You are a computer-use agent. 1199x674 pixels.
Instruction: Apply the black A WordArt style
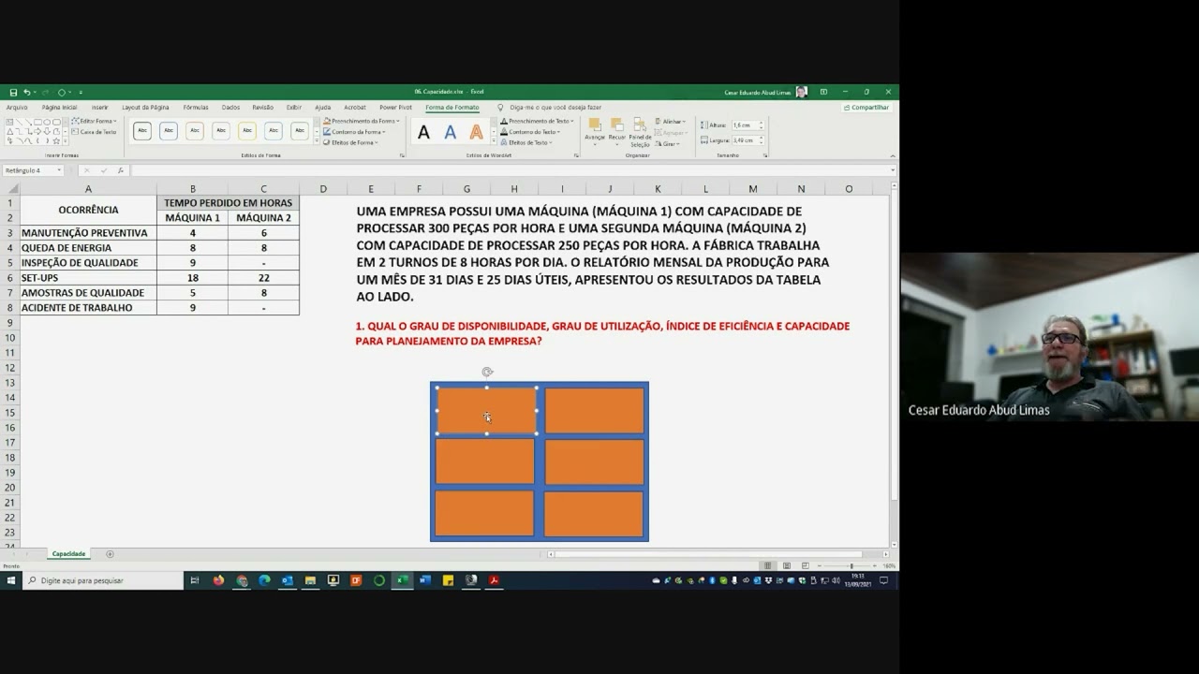click(423, 133)
